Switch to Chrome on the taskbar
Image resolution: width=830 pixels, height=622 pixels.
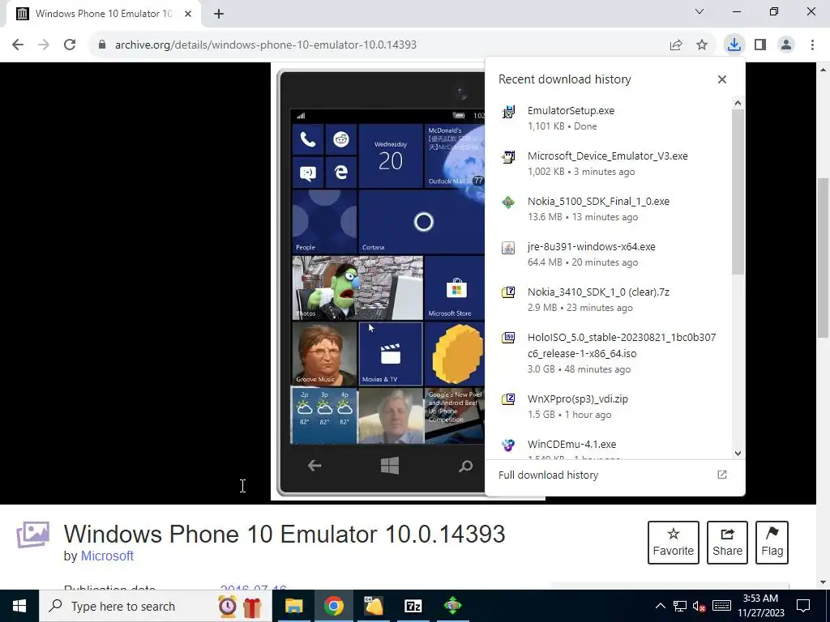point(333,606)
